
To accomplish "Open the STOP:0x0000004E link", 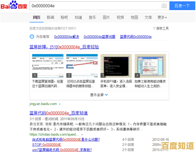I will point(47,145).
